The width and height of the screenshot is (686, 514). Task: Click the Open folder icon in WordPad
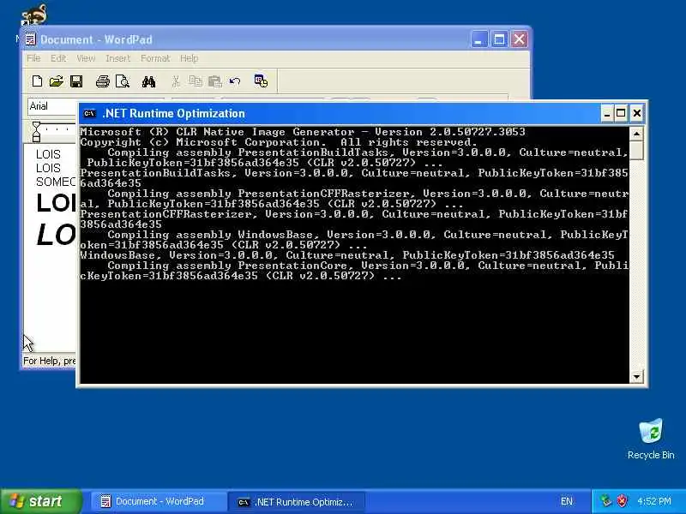click(57, 81)
